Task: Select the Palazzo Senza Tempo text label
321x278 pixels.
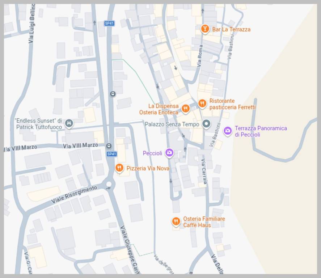Action: pos(172,124)
